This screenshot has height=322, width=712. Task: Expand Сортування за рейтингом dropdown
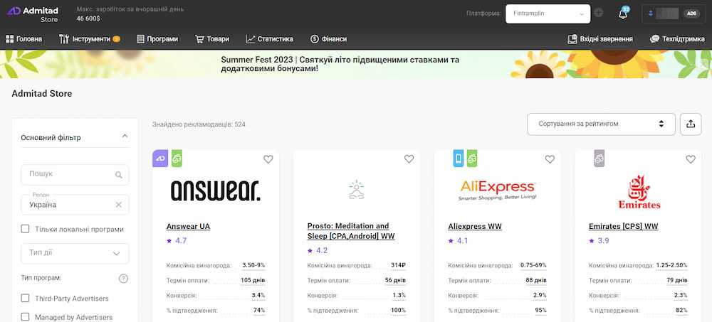pyautogui.click(x=601, y=124)
